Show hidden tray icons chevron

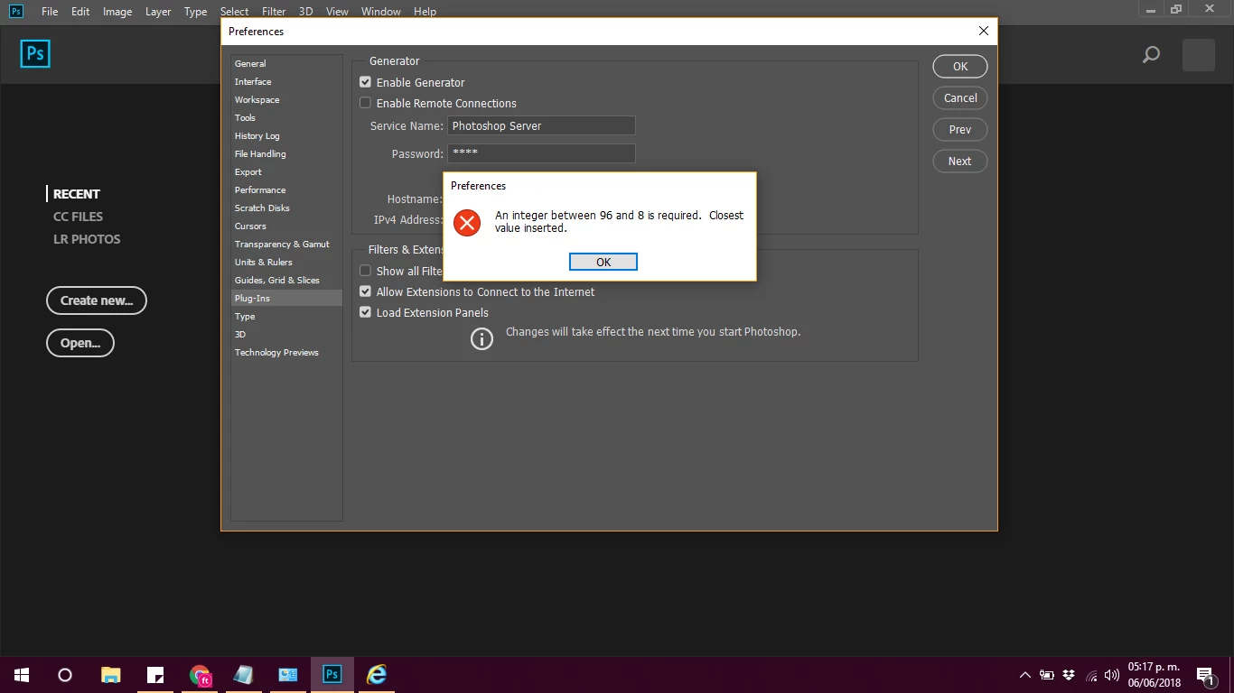pos(1024,675)
